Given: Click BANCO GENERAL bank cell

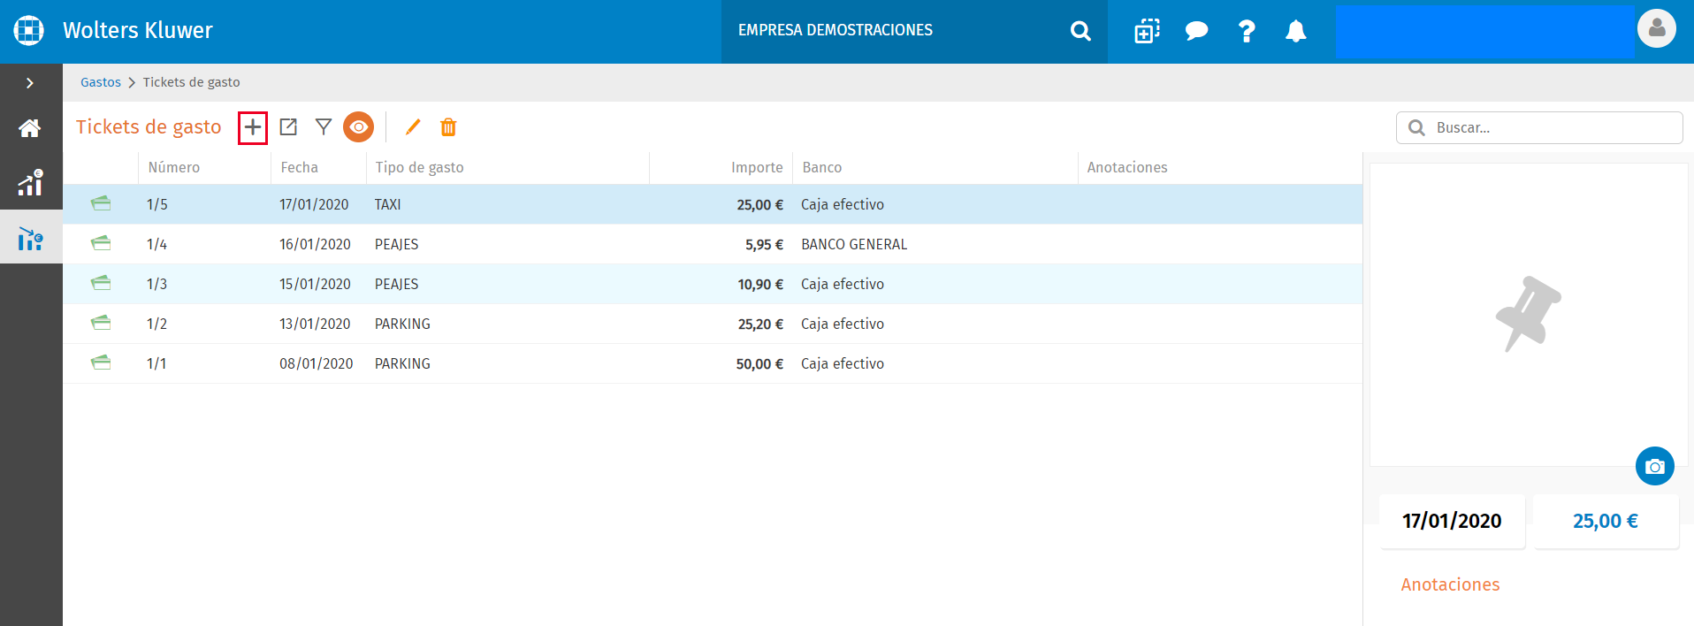Looking at the screenshot, I should (x=854, y=245).
